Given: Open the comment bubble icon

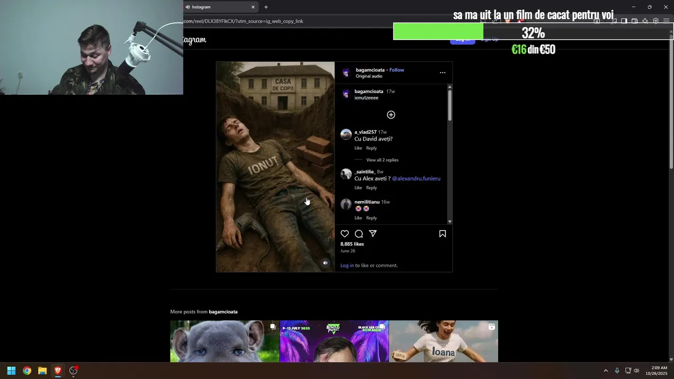Looking at the screenshot, I should [x=359, y=234].
